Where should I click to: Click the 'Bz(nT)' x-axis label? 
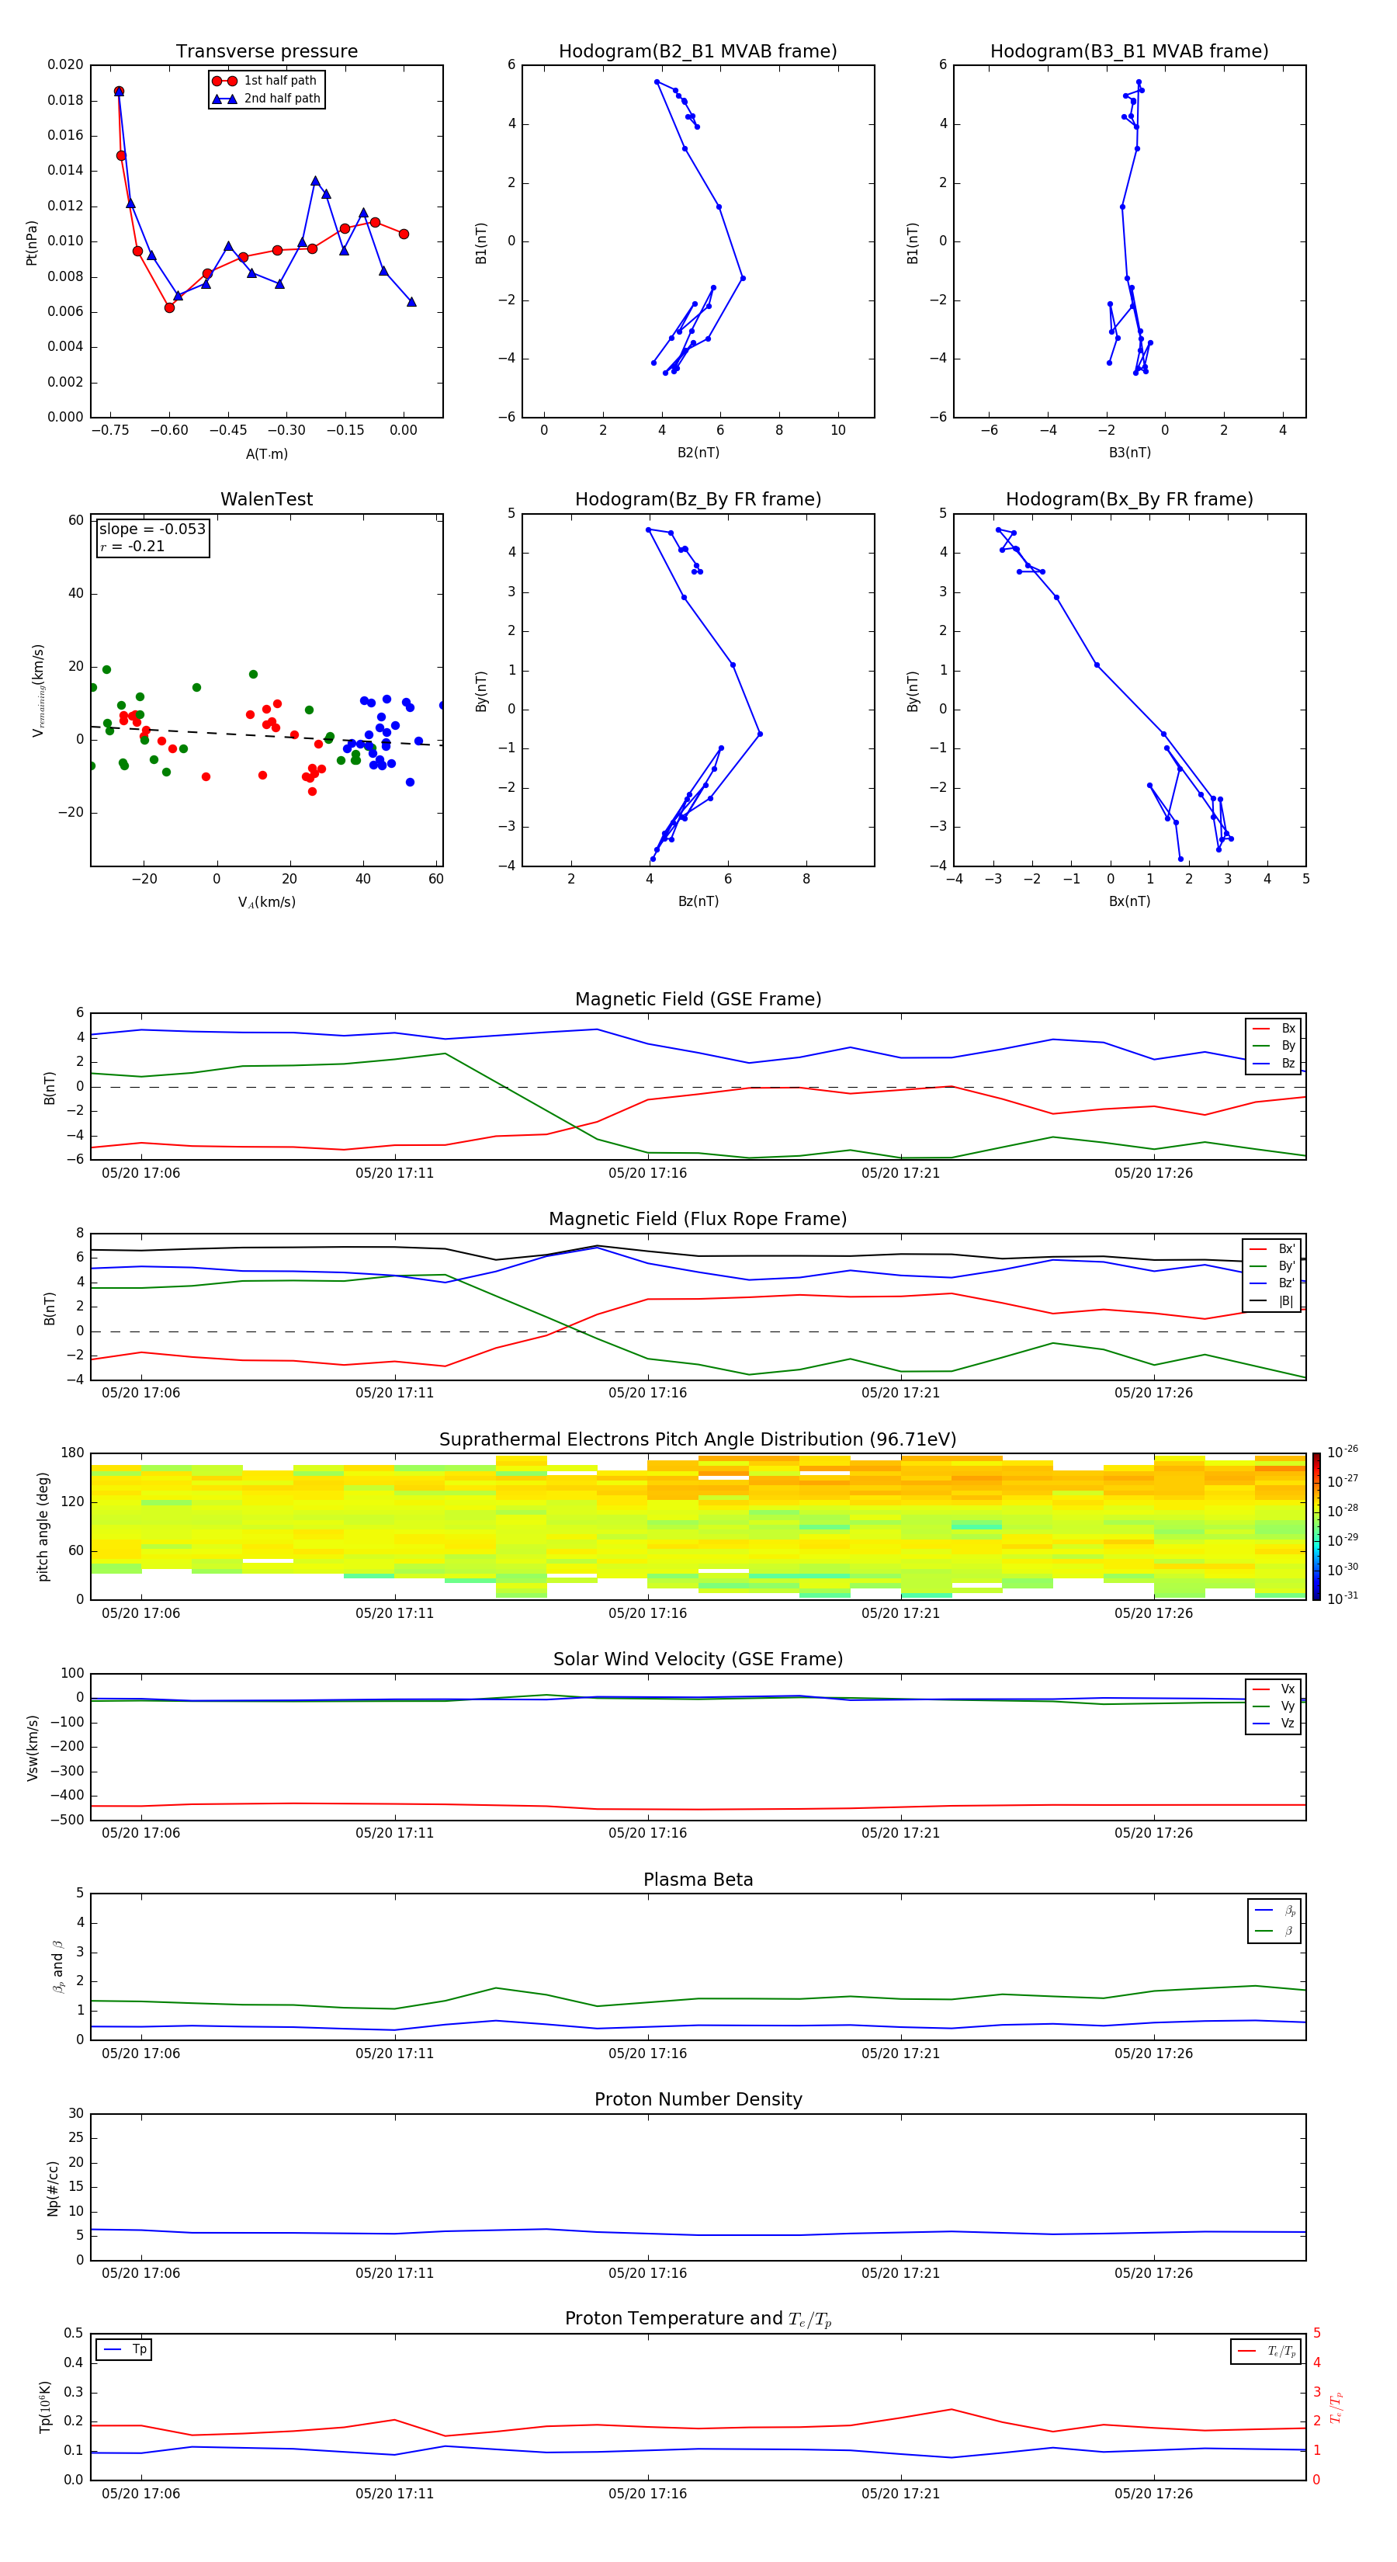(x=698, y=901)
